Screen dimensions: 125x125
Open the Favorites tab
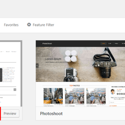[11, 25]
